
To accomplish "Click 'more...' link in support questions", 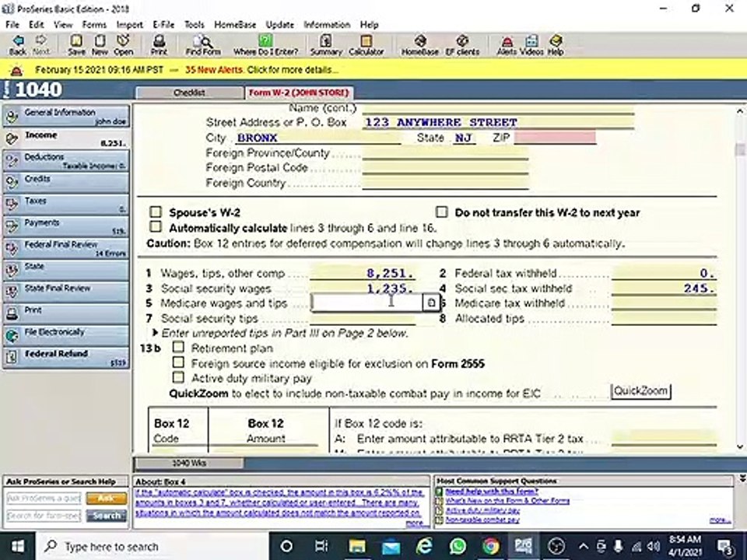I will point(719,520).
